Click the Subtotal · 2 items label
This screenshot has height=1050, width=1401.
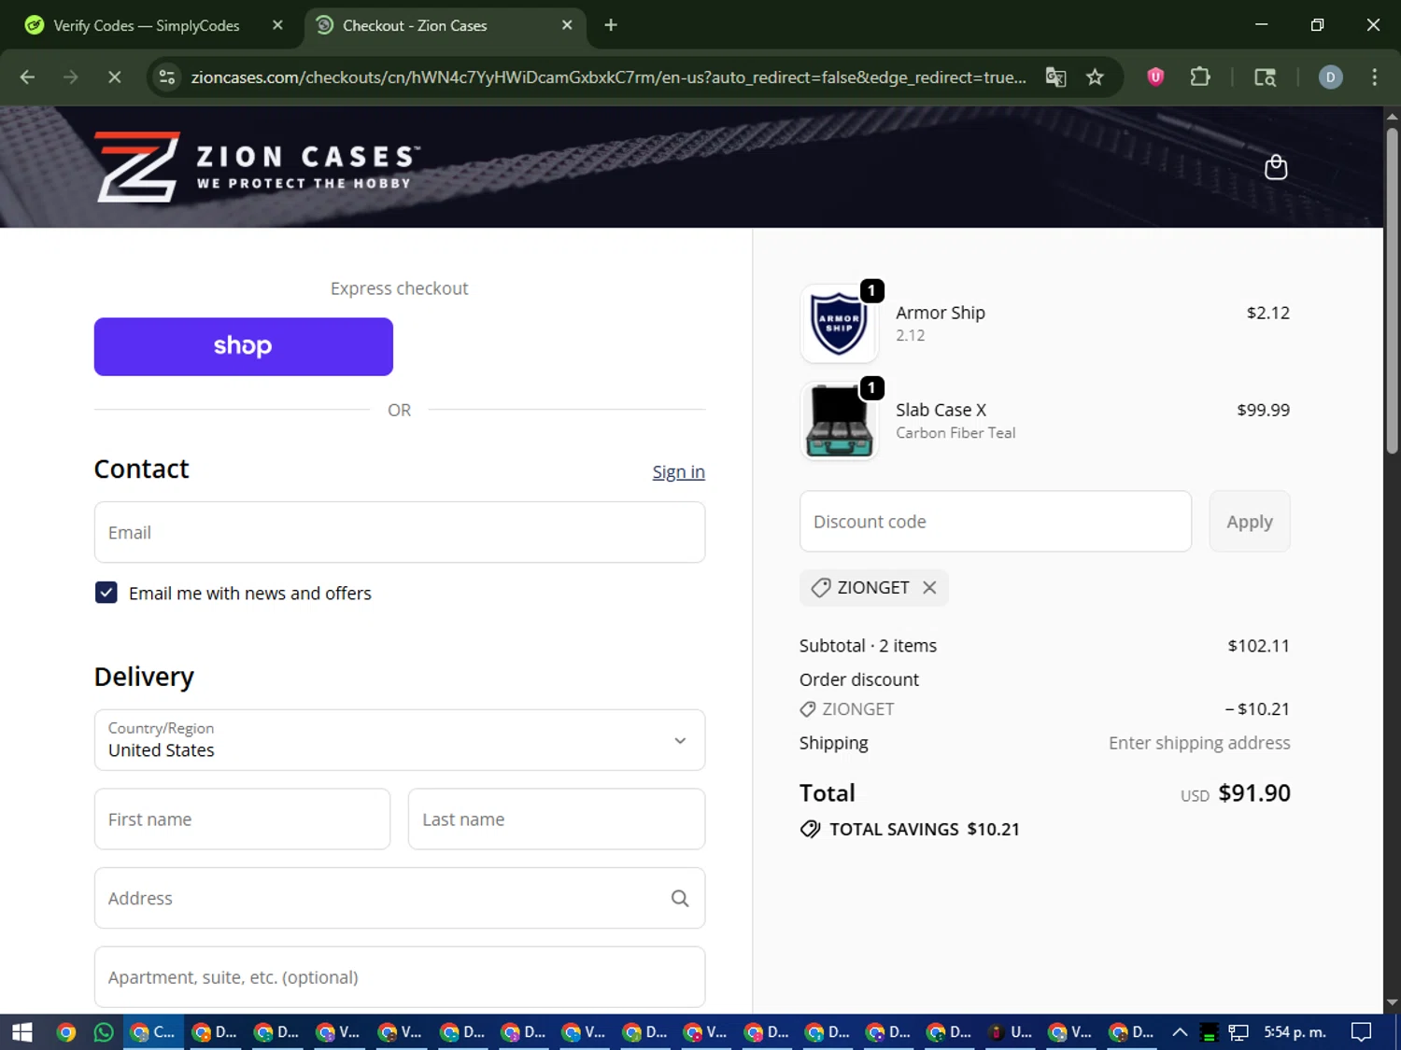tap(868, 646)
